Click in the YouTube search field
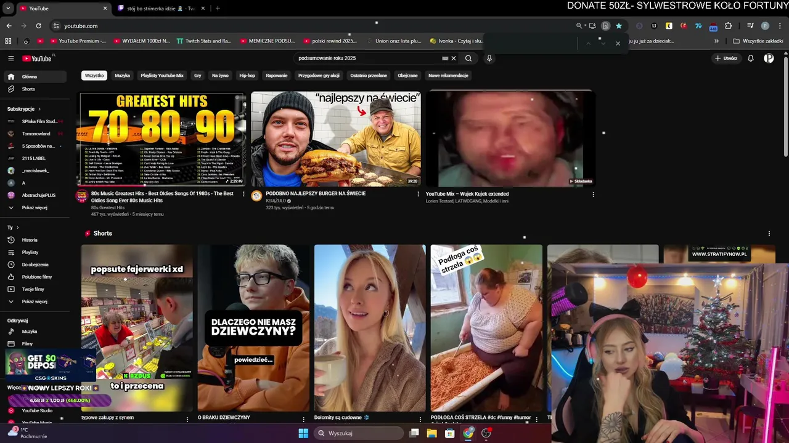This screenshot has height=443, width=789. click(368, 58)
